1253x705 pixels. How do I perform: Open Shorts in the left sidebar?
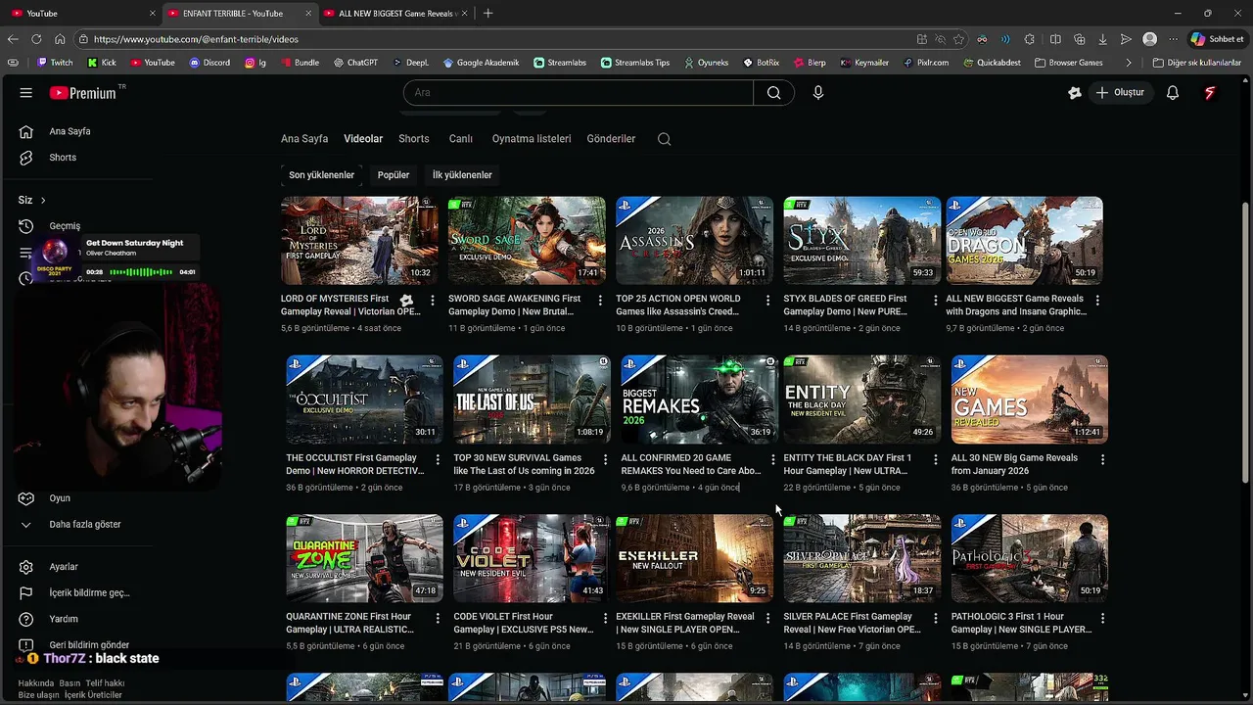coord(63,158)
